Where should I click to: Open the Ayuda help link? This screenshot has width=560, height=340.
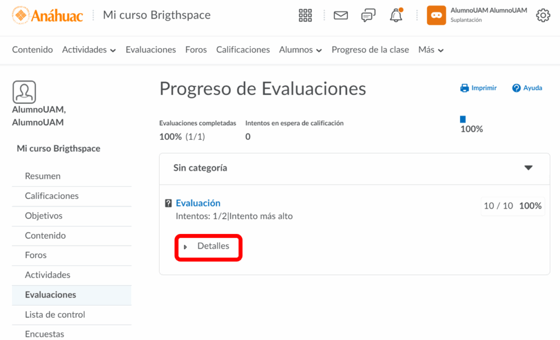coord(527,88)
